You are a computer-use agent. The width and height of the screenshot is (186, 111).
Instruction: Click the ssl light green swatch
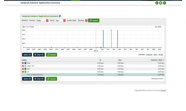pos(25,72)
